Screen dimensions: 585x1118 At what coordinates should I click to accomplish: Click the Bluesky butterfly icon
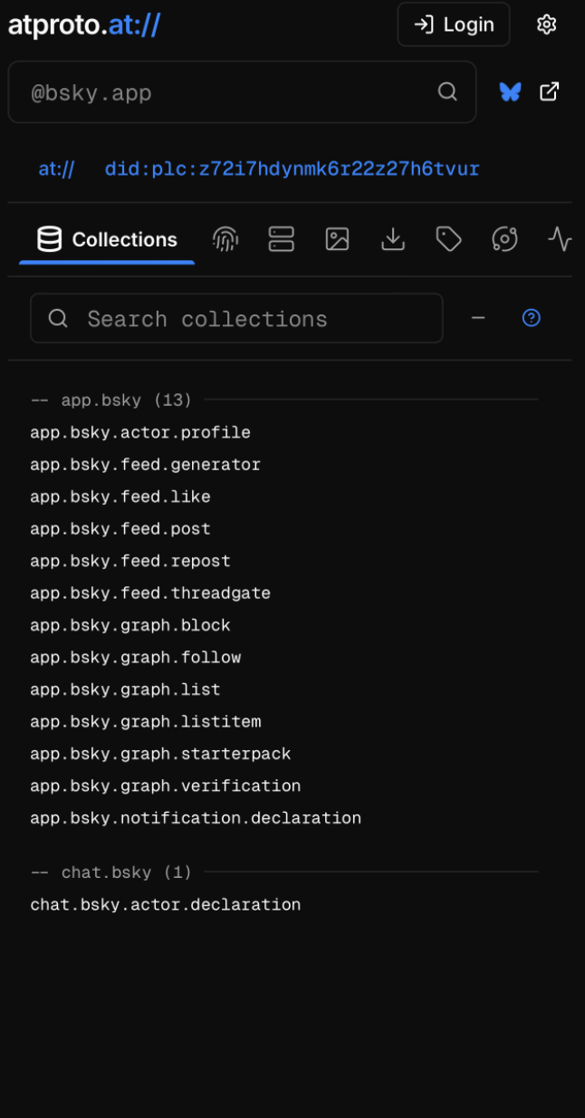click(x=511, y=92)
